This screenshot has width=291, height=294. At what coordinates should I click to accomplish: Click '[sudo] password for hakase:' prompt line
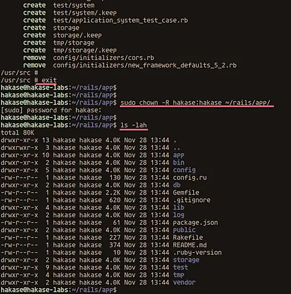(x=51, y=110)
